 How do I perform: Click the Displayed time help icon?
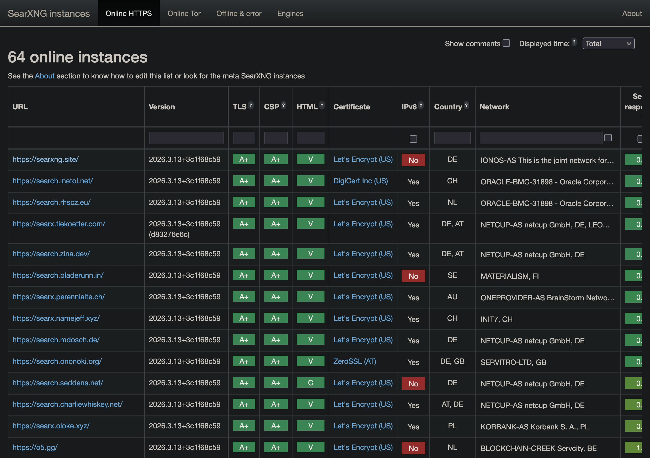(x=574, y=42)
